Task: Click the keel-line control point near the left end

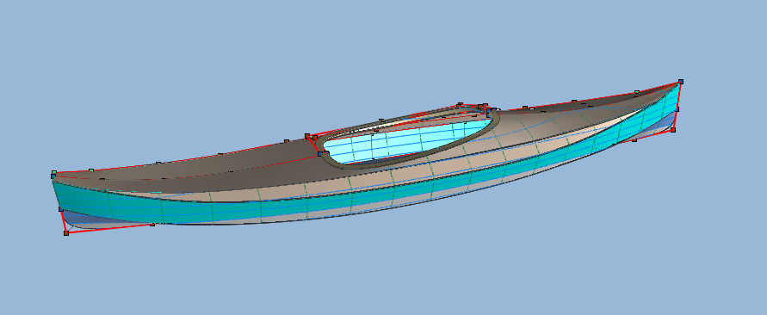Action: pos(152,225)
